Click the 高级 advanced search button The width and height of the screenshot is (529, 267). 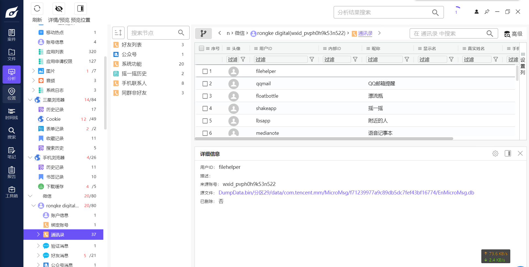[x=513, y=34]
